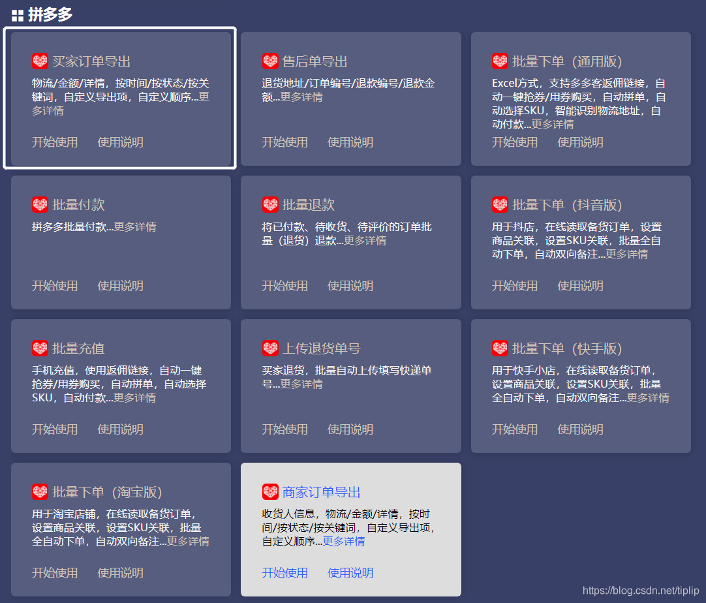Click the heart icon on 批量退款 card

(270, 204)
